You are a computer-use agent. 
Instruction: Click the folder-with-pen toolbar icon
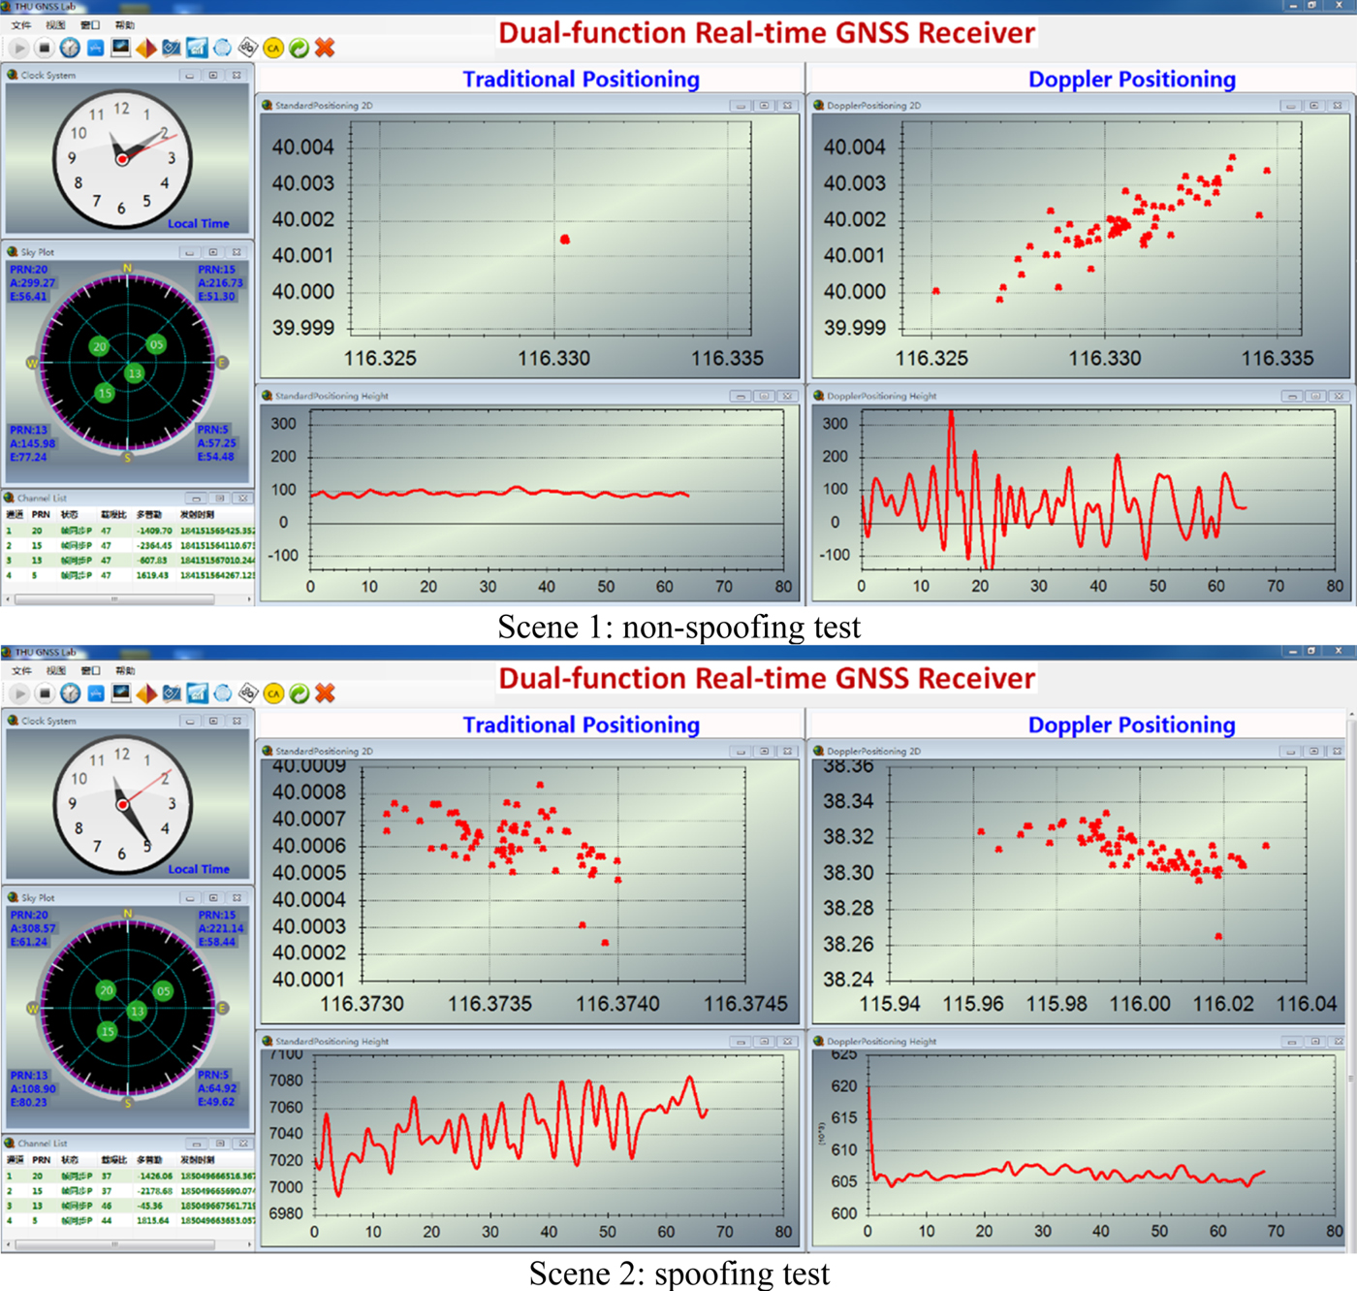[x=172, y=47]
